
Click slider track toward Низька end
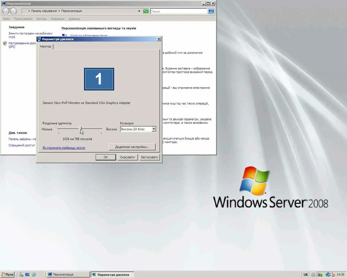point(68,129)
